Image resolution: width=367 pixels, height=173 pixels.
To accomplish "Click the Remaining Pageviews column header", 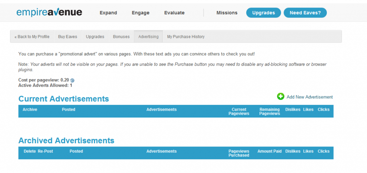I will [x=270, y=111].
